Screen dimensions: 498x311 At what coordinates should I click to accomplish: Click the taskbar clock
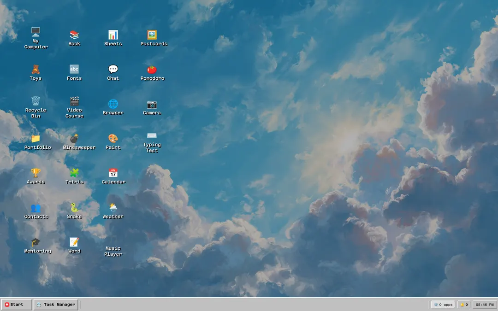[484, 305]
